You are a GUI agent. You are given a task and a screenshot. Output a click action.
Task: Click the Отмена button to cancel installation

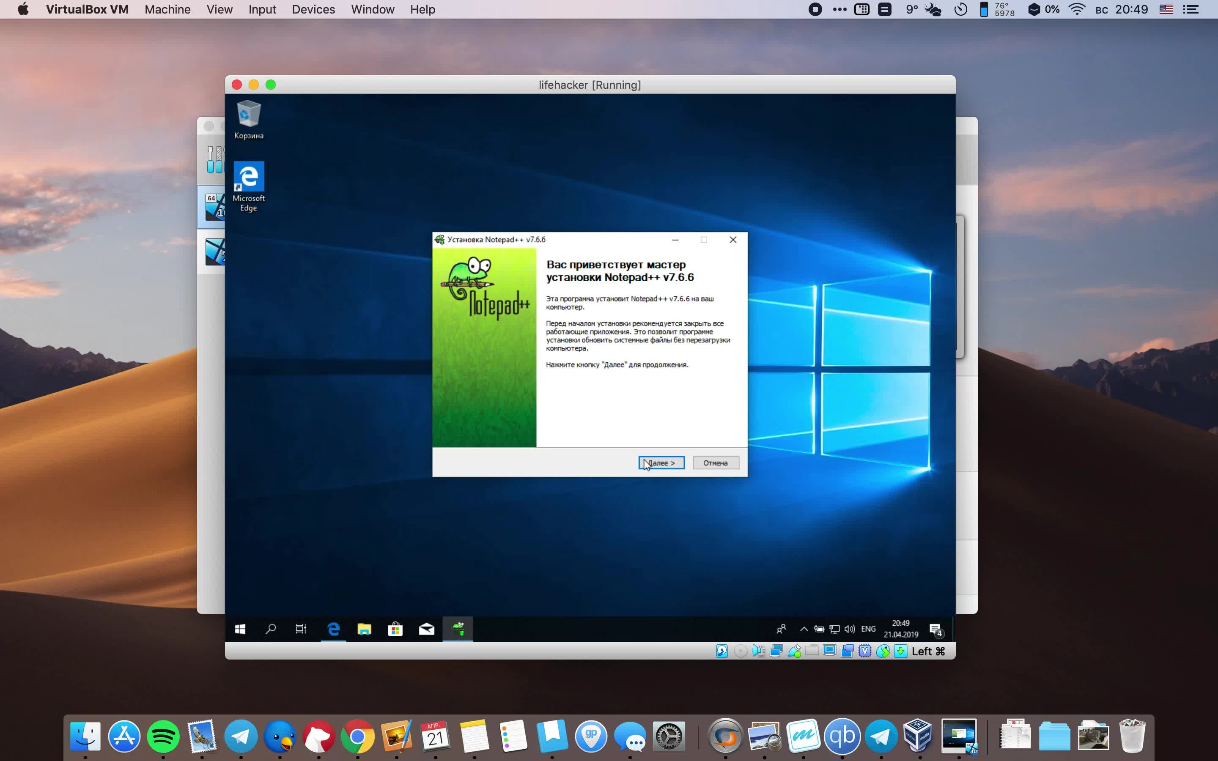(716, 463)
